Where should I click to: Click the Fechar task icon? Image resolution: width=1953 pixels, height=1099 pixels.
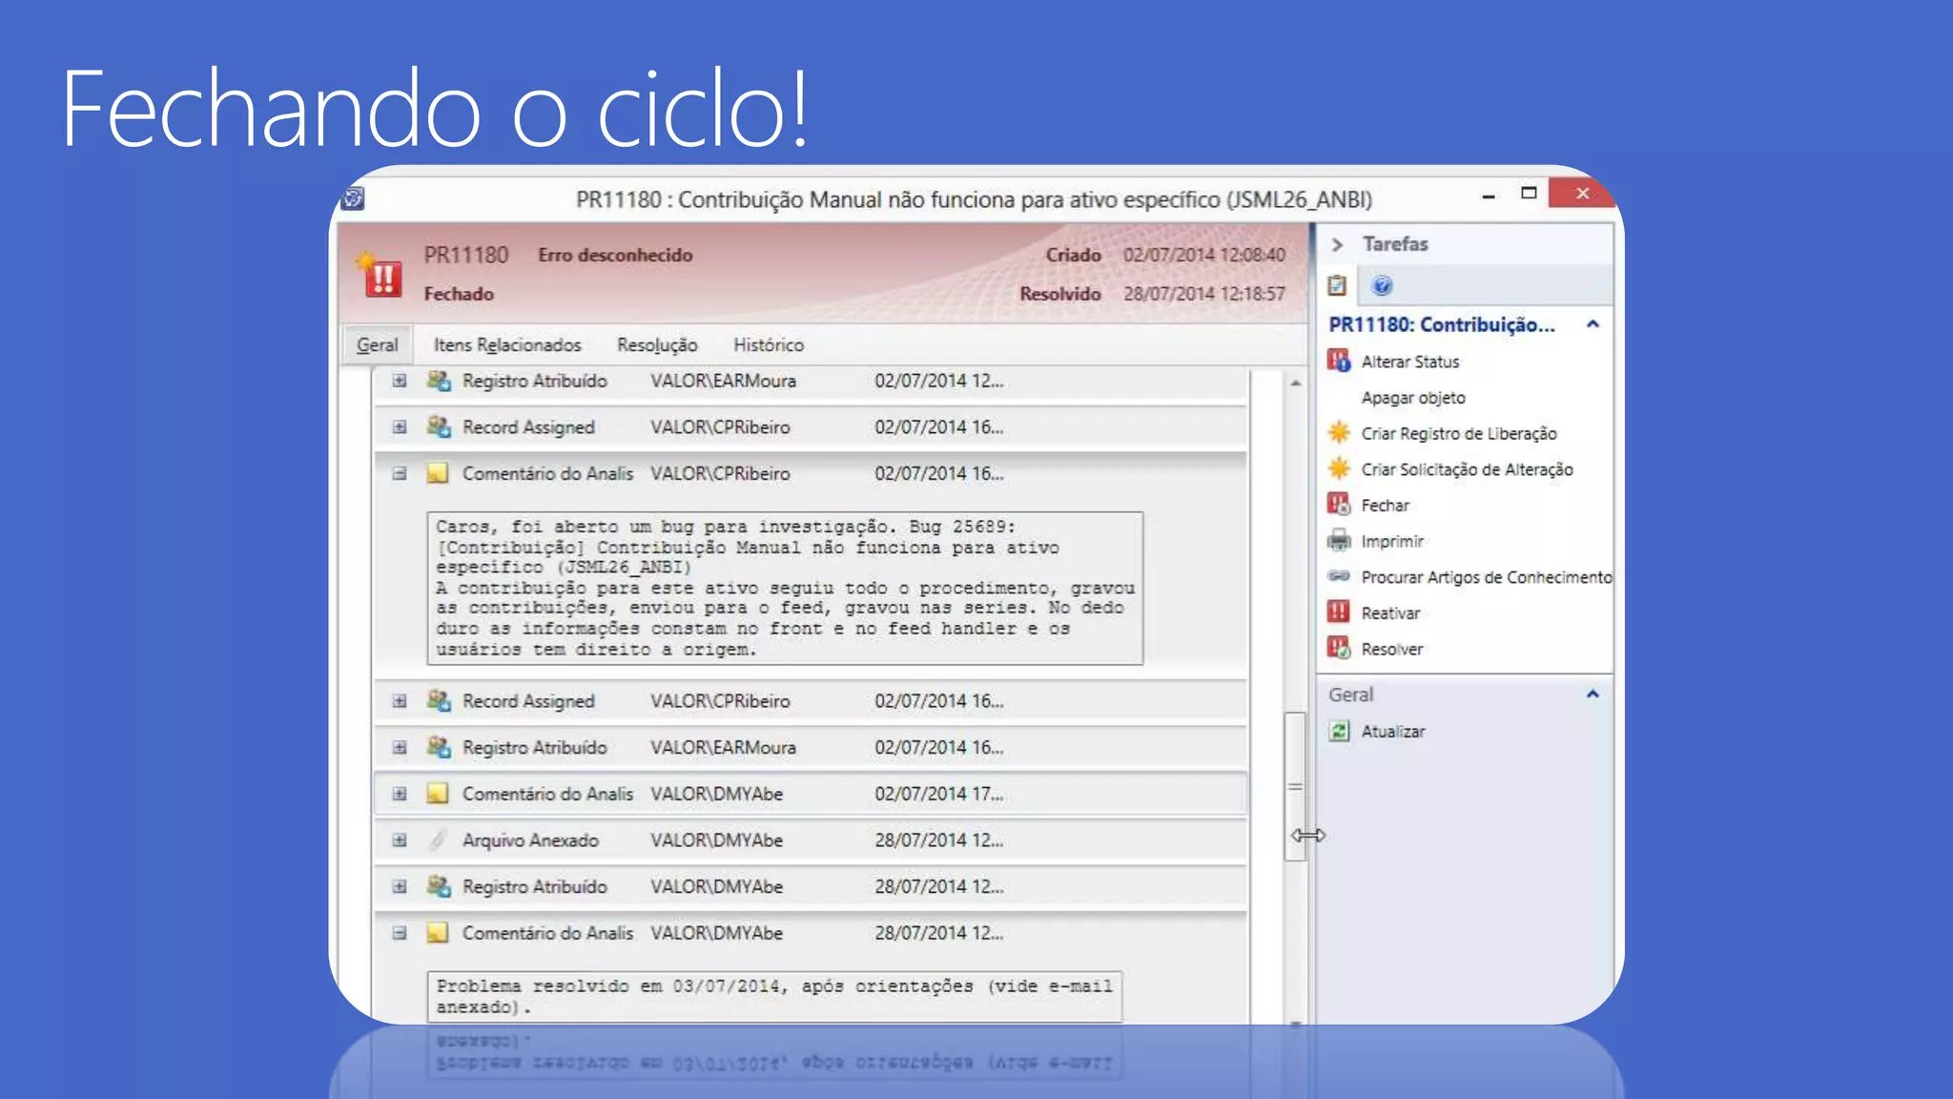coord(1339,504)
